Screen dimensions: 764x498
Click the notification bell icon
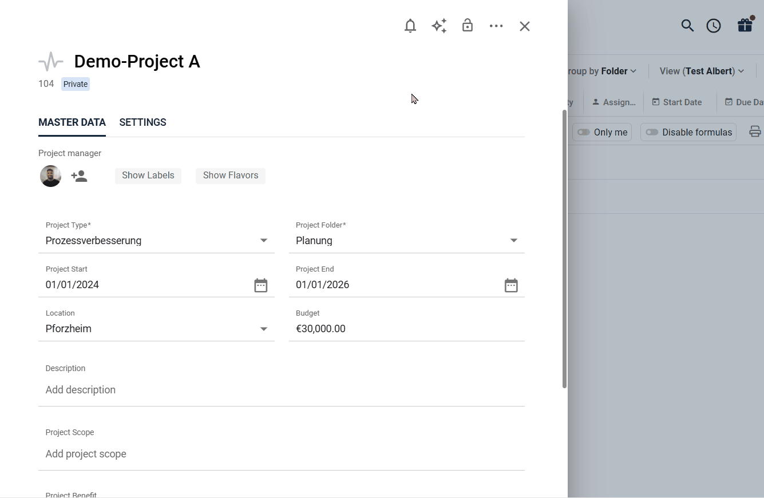coord(410,26)
